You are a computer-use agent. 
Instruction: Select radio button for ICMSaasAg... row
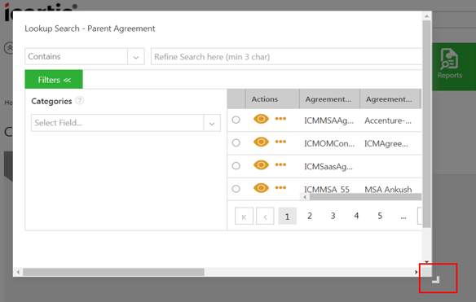[x=236, y=166]
